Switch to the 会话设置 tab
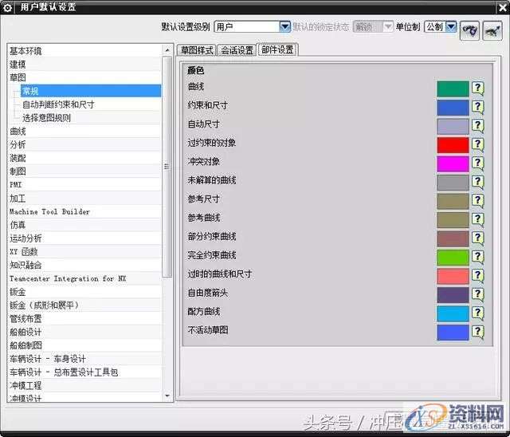510x437 pixels. 237,50
